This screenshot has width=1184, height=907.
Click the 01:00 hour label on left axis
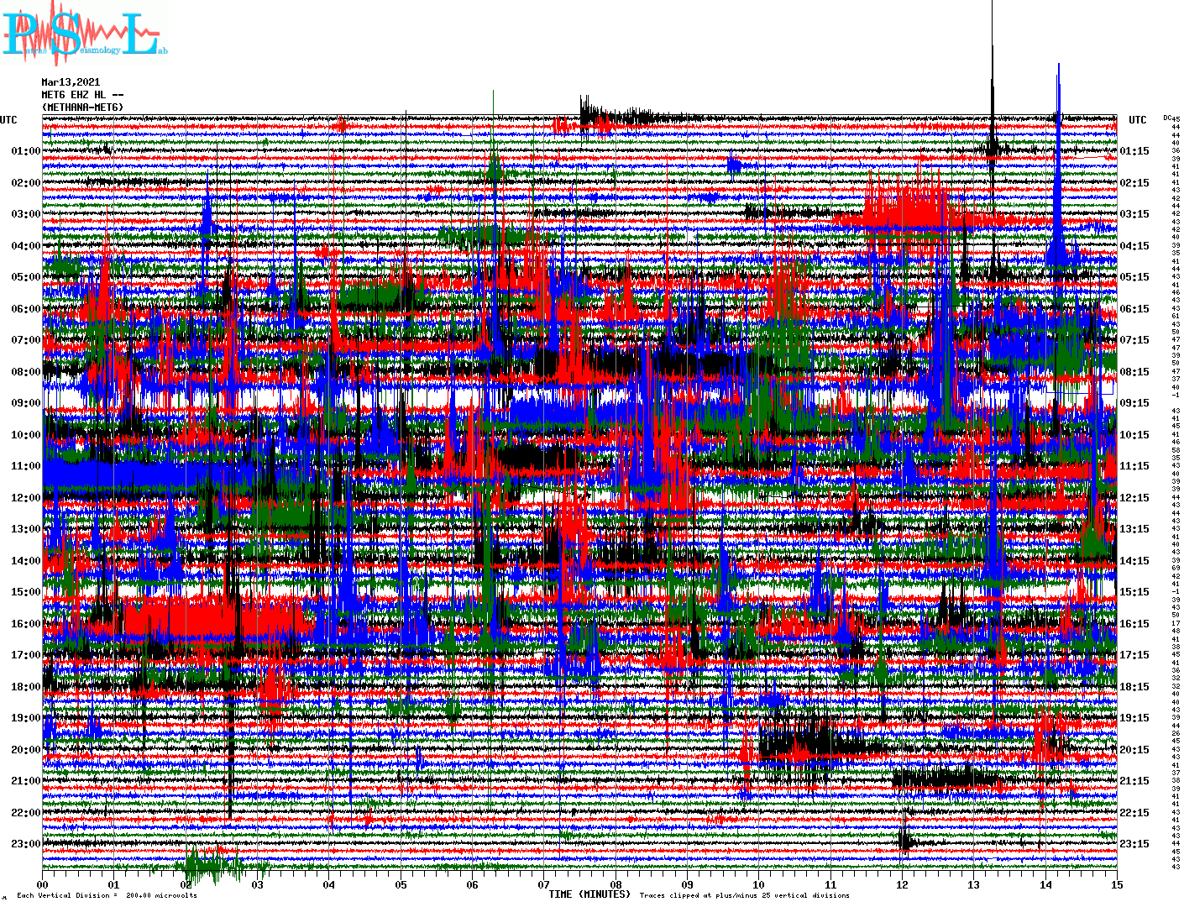coord(25,151)
